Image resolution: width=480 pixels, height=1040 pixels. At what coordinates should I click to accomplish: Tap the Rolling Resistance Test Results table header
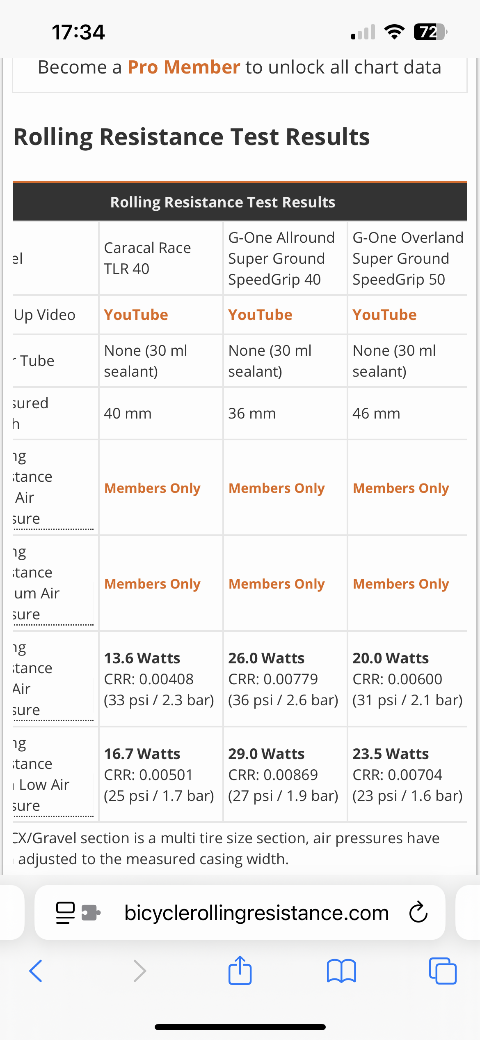(x=223, y=202)
